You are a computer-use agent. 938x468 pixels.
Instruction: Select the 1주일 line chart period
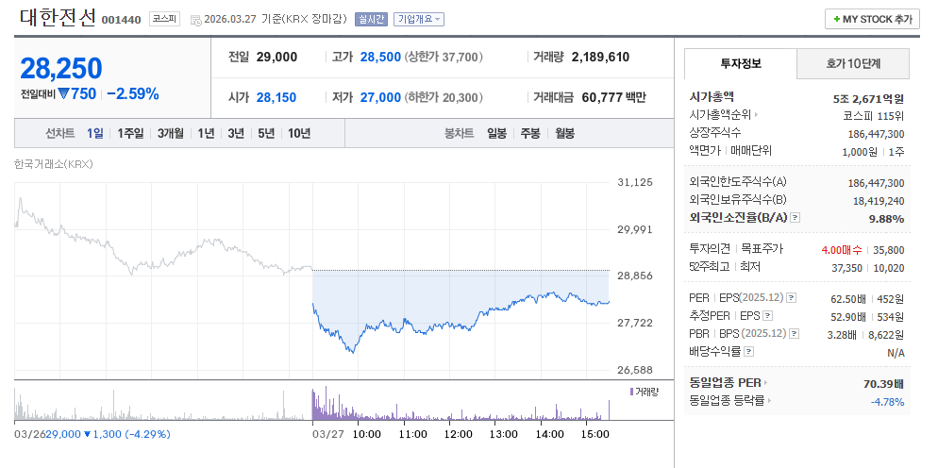130,133
